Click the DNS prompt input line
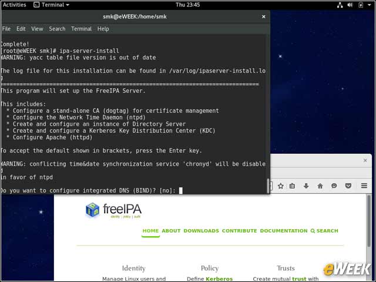 91,190
